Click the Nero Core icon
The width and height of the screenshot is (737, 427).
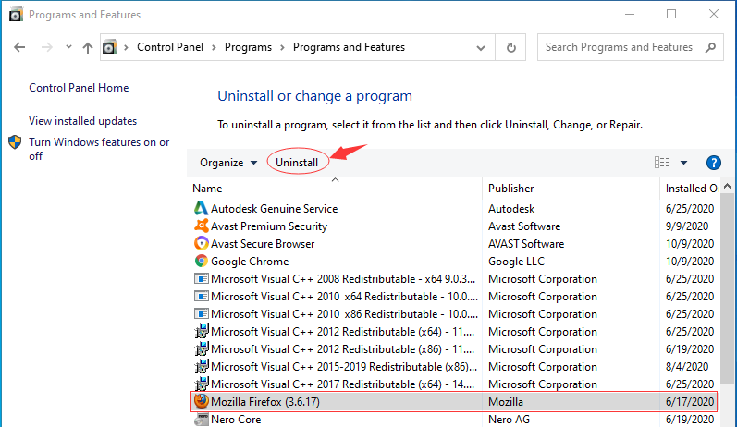(x=202, y=419)
